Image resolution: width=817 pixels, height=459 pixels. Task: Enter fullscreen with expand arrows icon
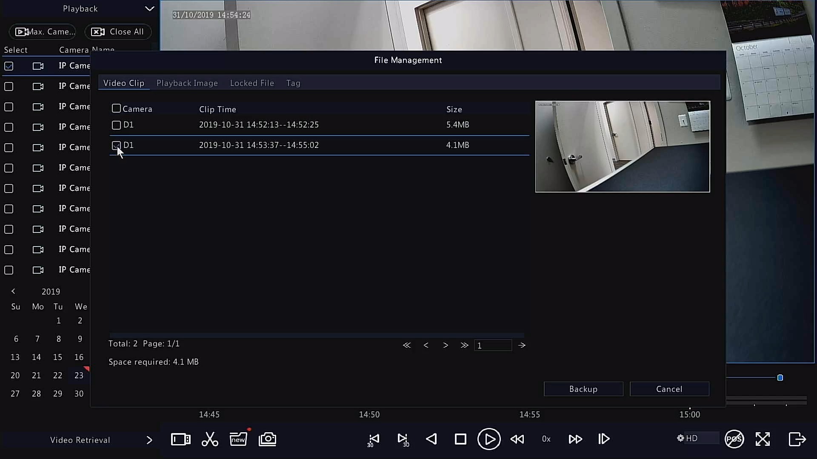pos(763,439)
